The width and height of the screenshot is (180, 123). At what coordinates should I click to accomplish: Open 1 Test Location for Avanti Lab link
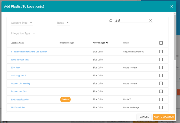coord(29,52)
